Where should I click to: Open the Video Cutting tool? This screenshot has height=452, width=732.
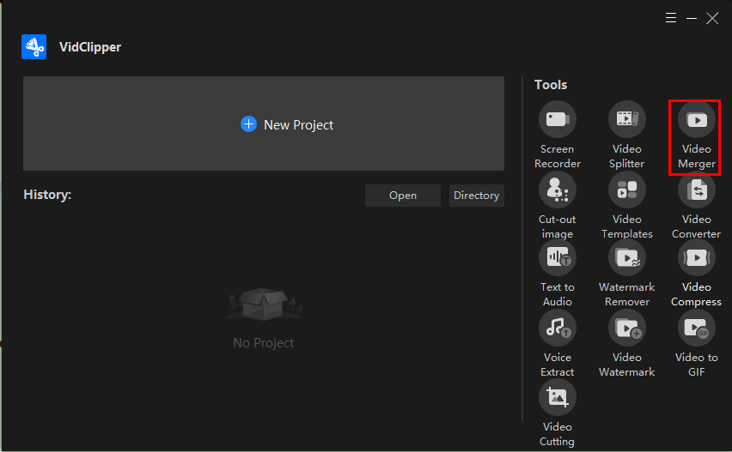(x=557, y=397)
